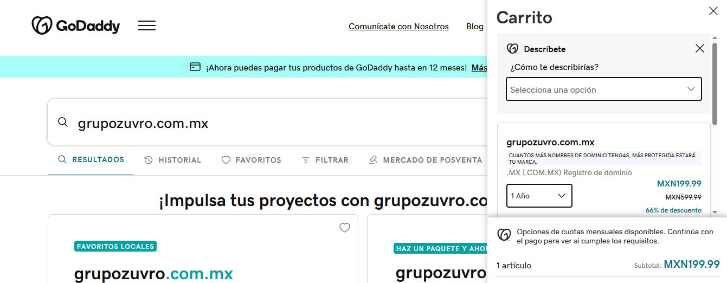Click the Carrito heading
Viewport: 727px width, 283px height.
pyautogui.click(x=524, y=18)
